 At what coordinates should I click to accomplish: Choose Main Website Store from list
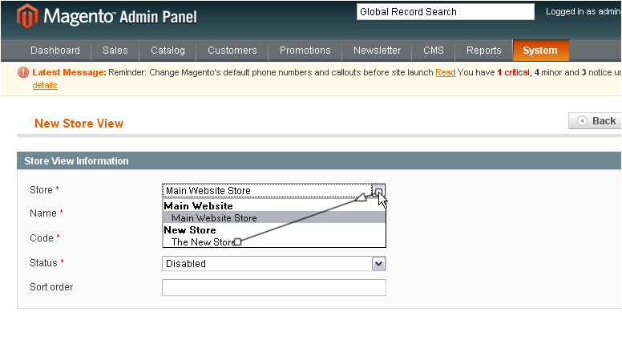click(x=274, y=217)
